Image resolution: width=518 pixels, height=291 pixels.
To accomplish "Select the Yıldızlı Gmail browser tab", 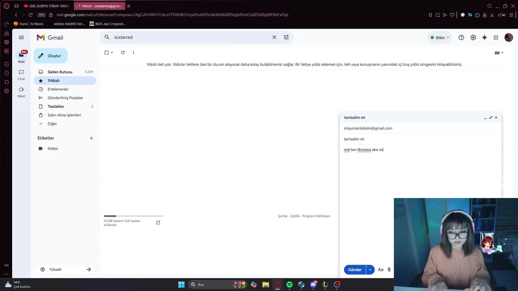I will tap(99, 6).
